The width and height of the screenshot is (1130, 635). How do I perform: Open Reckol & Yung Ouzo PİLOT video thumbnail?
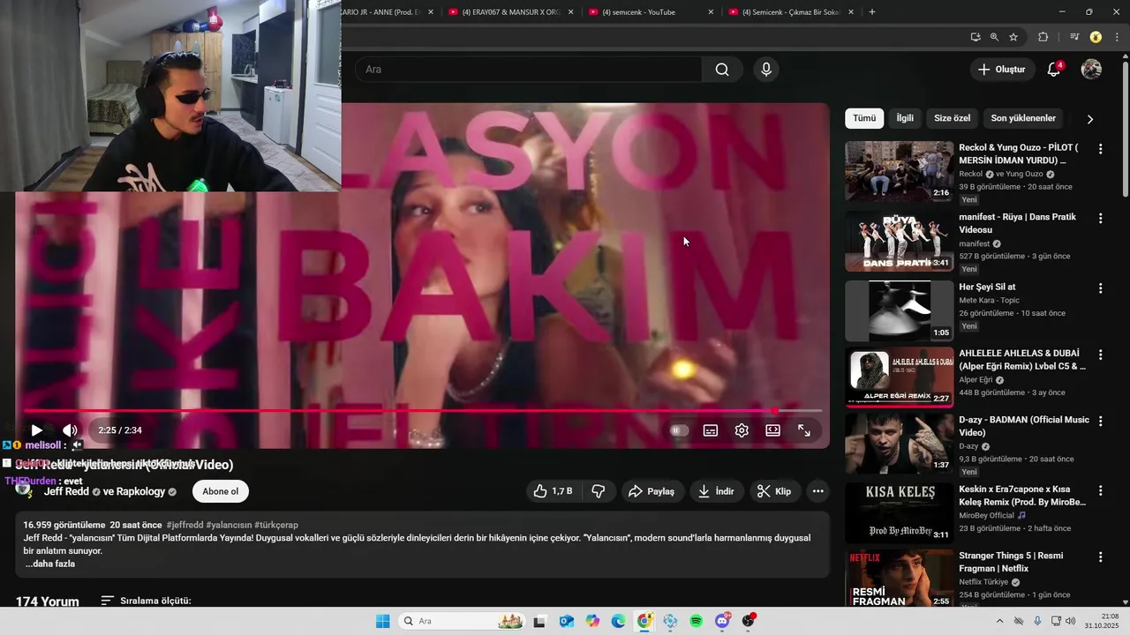pos(900,171)
